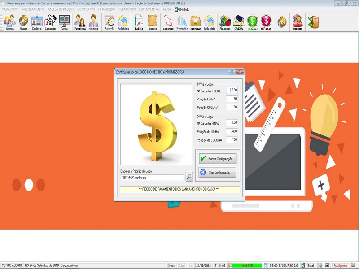Click the FpqSystem link in status bar

tap(340, 265)
